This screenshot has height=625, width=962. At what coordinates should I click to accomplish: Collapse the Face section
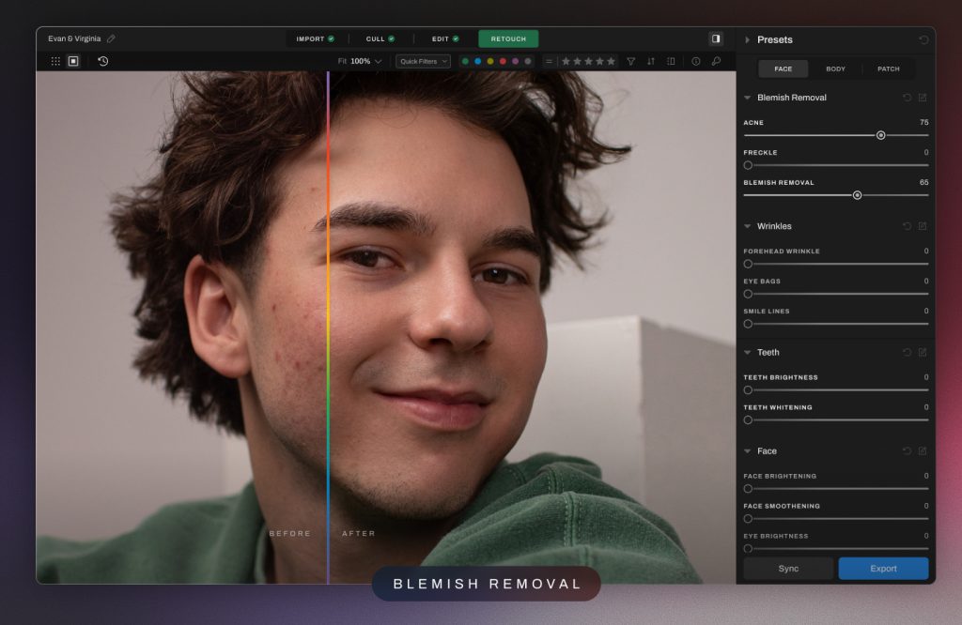(x=747, y=451)
